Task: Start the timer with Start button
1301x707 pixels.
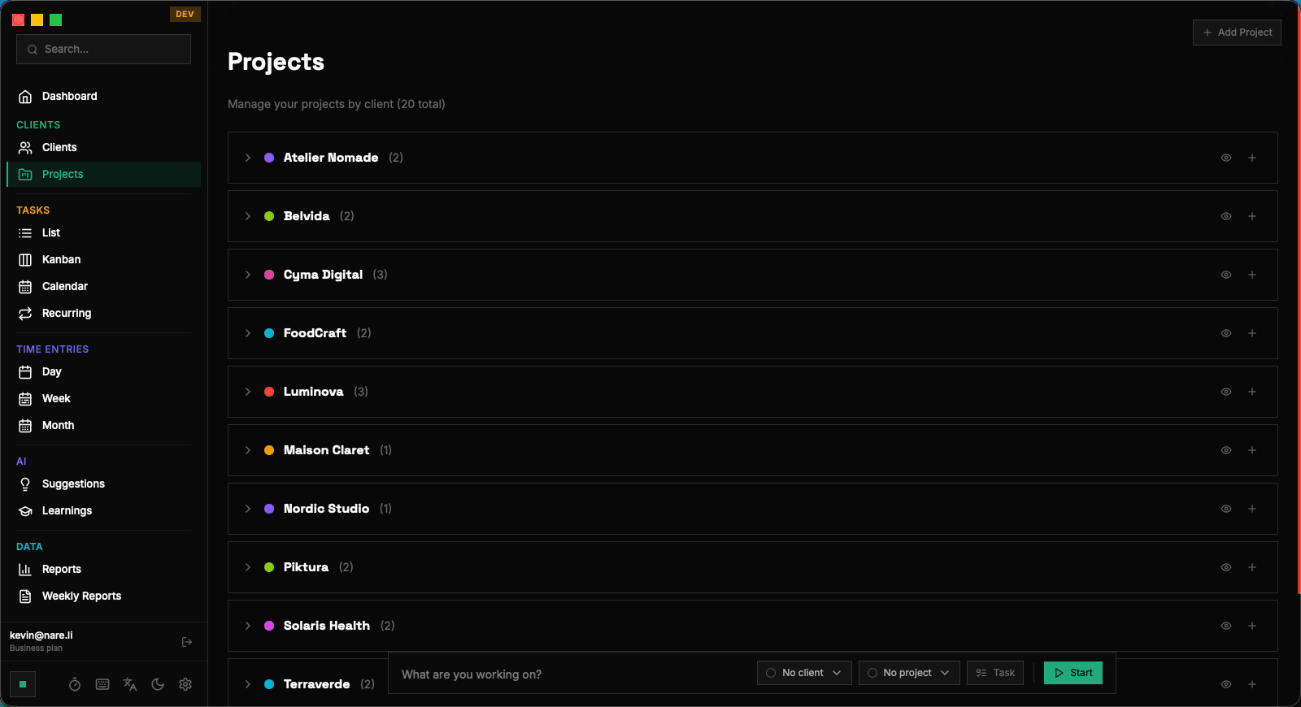Action: point(1073,673)
